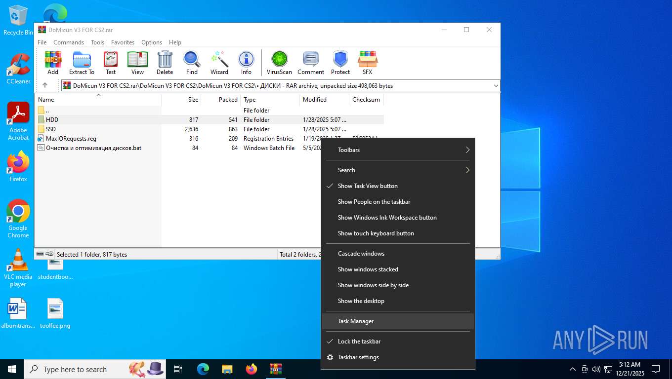The image size is (672, 379).
Task: Open the Commands menu
Action: point(69,42)
